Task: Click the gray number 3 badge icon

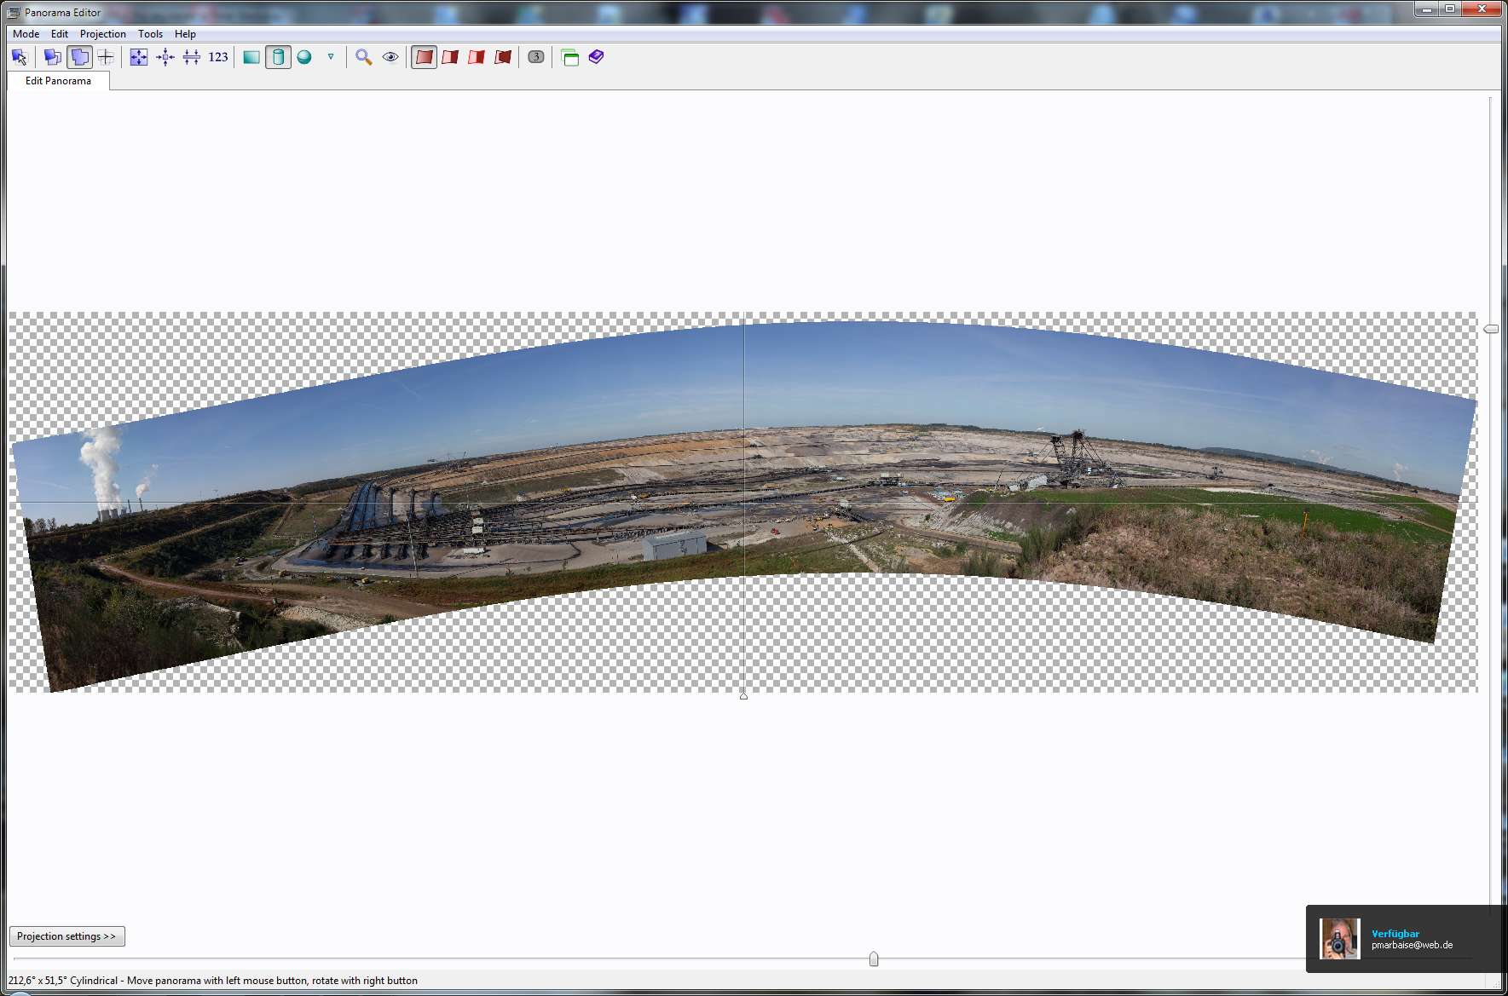Action: [536, 57]
